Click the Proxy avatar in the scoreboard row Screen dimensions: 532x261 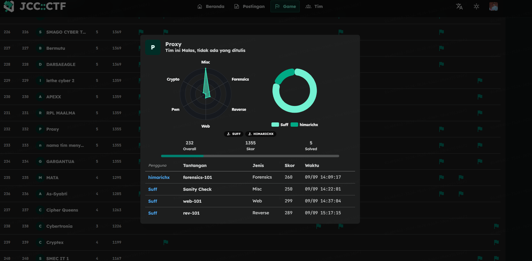40,129
